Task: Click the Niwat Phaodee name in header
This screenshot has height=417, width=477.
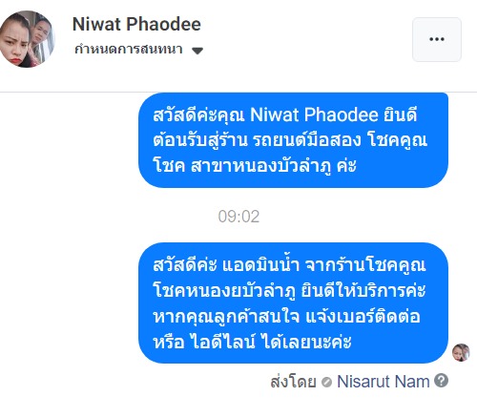Action: 136,24
